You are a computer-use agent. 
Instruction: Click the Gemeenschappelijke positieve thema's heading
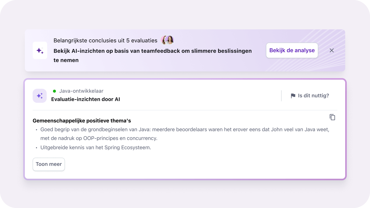(82, 120)
